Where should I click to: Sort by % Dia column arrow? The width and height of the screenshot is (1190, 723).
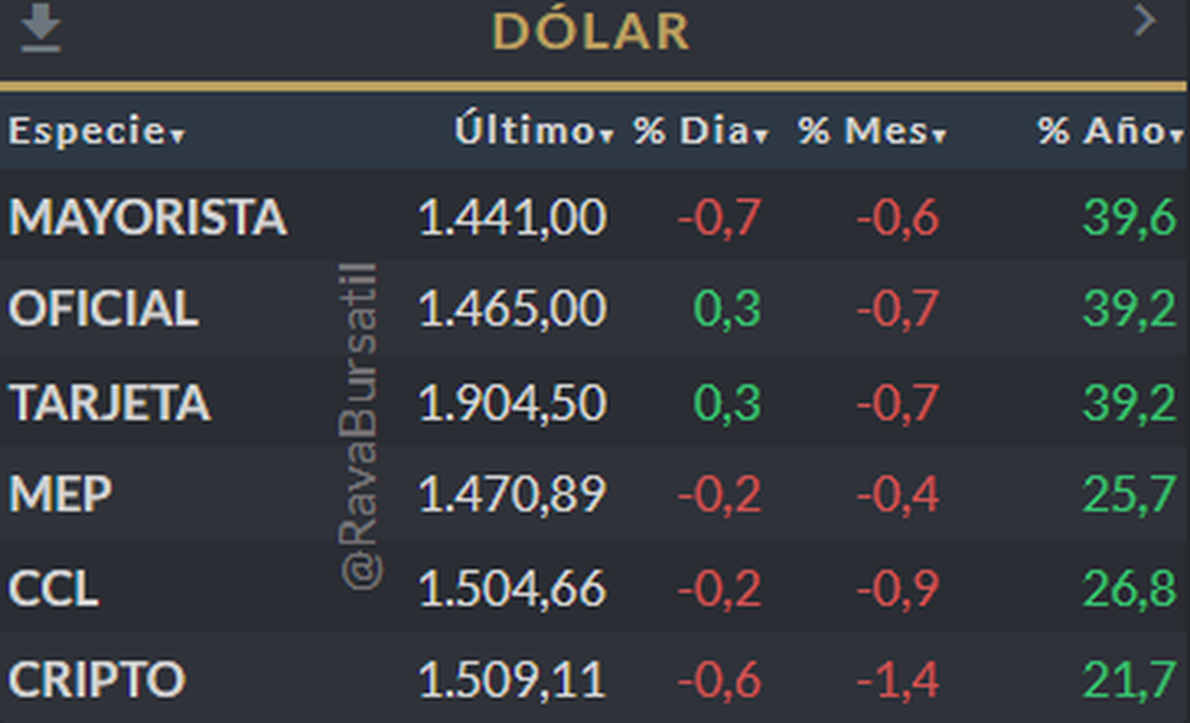coord(761,136)
